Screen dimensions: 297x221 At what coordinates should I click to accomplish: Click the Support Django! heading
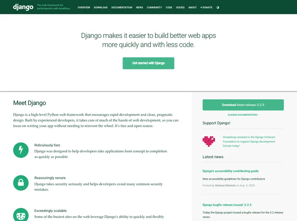(x=216, y=123)
